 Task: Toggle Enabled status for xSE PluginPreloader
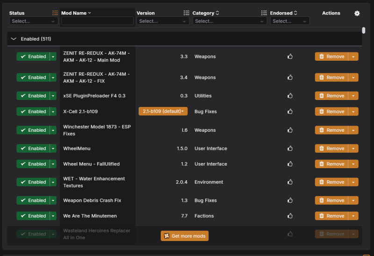pyautogui.click(x=33, y=96)
